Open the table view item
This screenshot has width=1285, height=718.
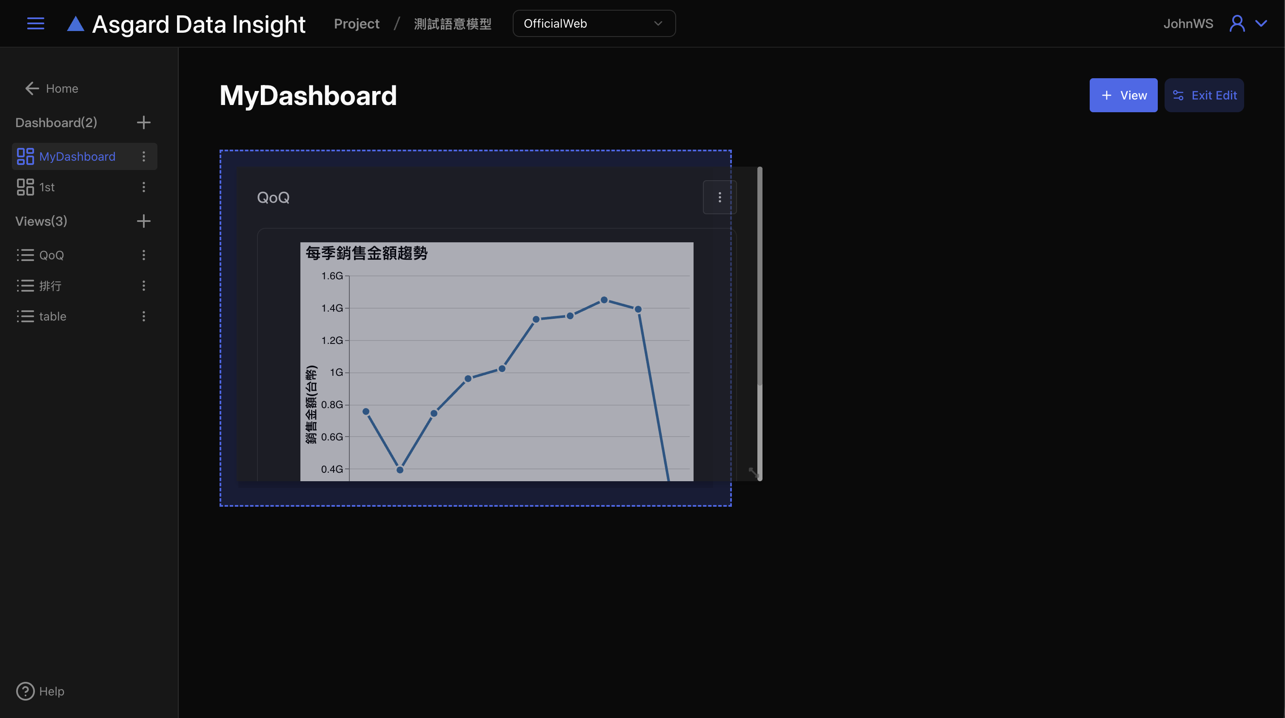[52, 316]
